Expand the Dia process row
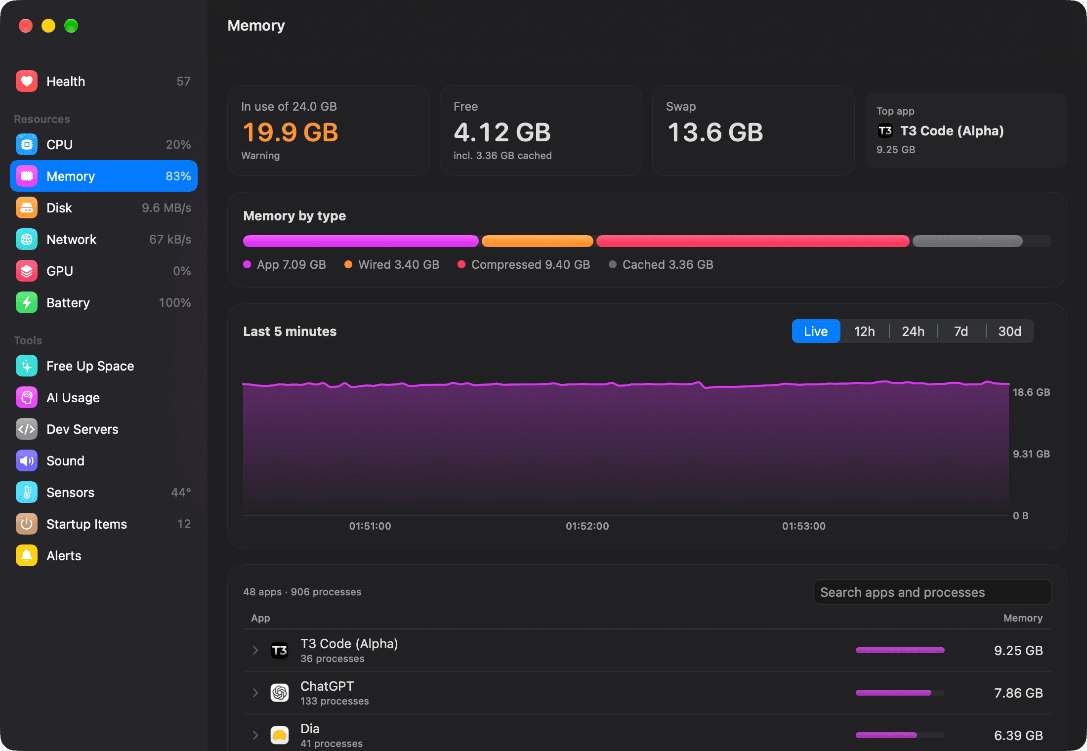The width and height of the screenshot is (1087, 751). pos(255,735)
